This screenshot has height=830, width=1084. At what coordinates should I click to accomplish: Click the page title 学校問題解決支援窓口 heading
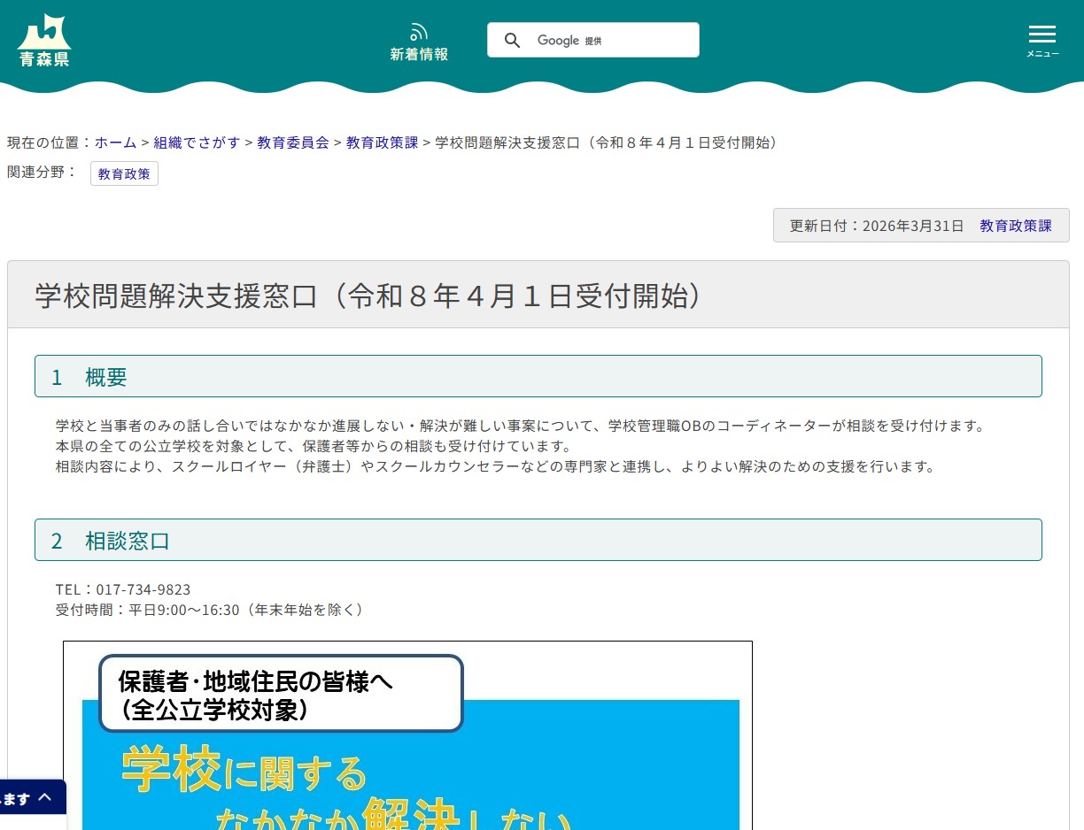(x=367, y=296)
